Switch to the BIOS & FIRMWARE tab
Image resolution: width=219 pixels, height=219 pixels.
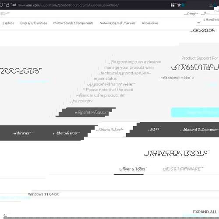tap(184, 169)
